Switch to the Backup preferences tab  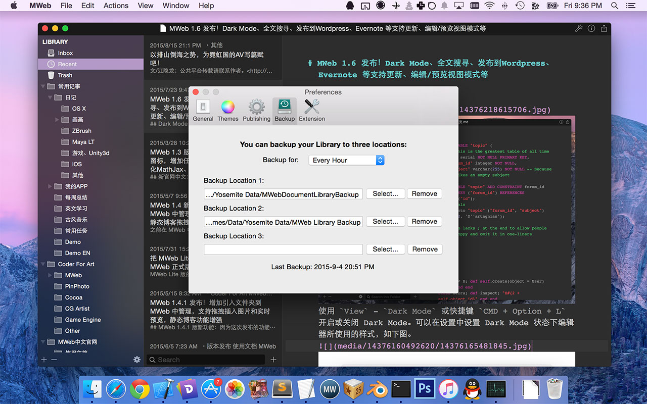pos(284,110)
